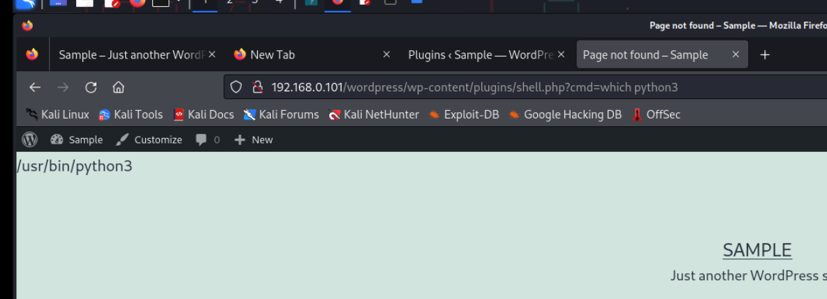Click the insecure connection padlock icon
Viewport: 827px width, 299px height.
pyautogui.click(x=257, y=87)
